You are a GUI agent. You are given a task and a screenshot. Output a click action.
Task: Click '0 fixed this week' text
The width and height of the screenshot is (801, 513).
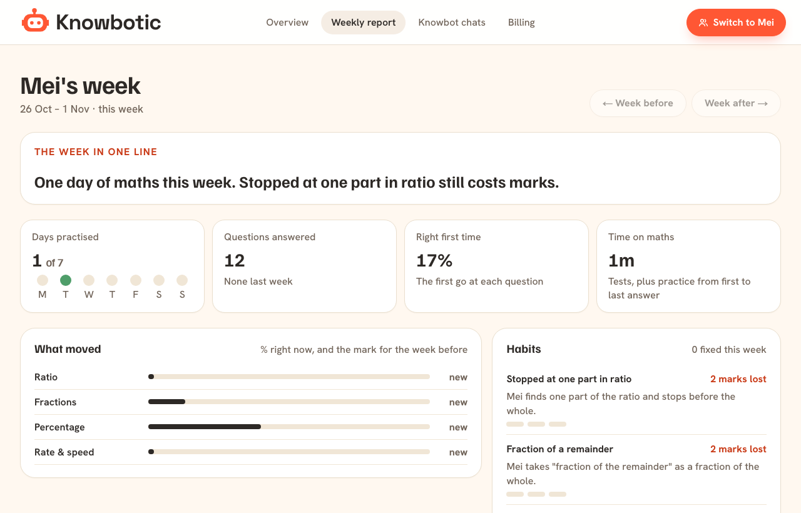tap(729, 350)
